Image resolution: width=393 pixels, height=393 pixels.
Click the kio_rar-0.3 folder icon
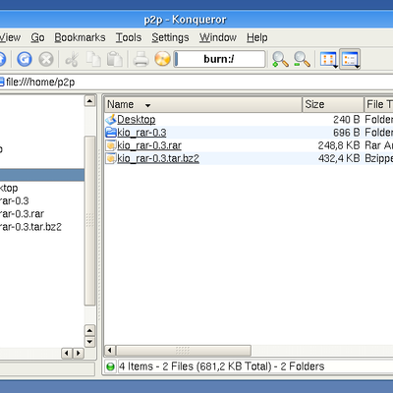(111, 133)
